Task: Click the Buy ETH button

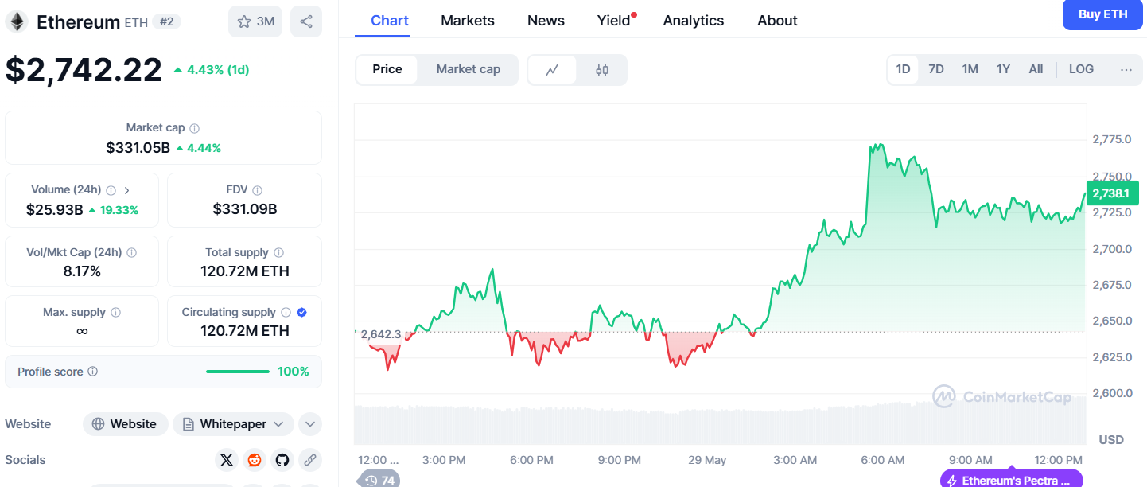Action: [1102, 15]
